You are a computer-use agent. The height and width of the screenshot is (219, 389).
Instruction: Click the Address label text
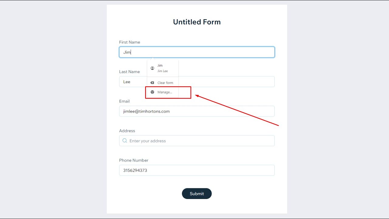point(127,131)
